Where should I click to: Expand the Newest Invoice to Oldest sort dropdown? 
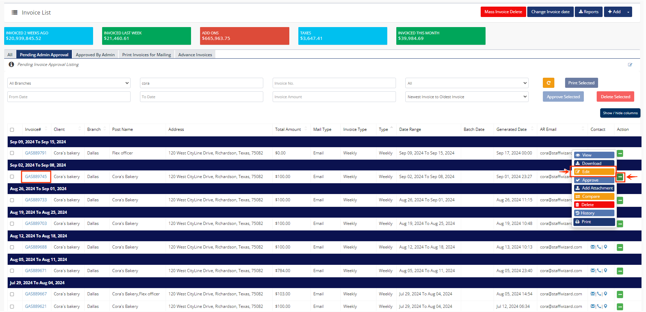point(466,97)
